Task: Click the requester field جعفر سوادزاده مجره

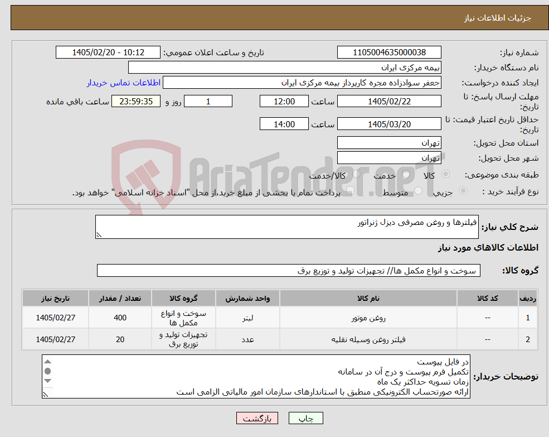Action: pos(302,83)
